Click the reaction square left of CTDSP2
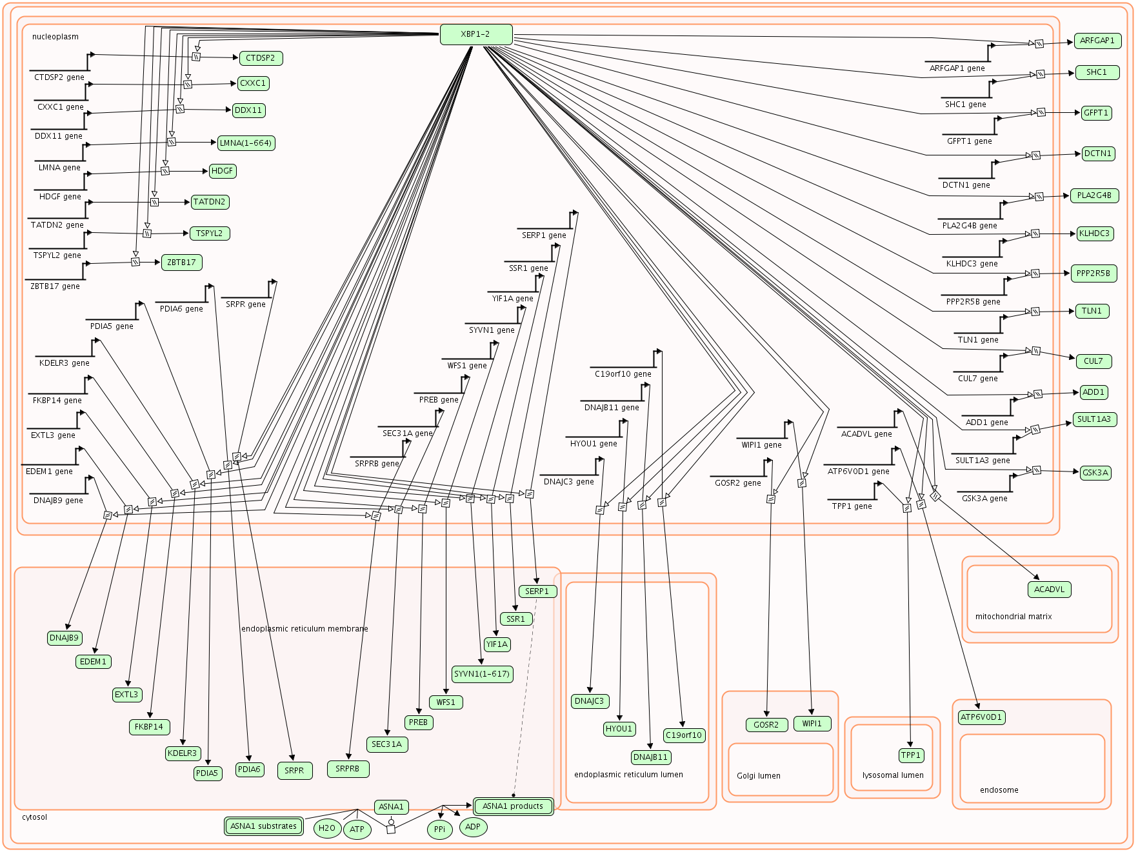Image resolution: width=1138 pixels, height=854 pixels. coord(196,57)
